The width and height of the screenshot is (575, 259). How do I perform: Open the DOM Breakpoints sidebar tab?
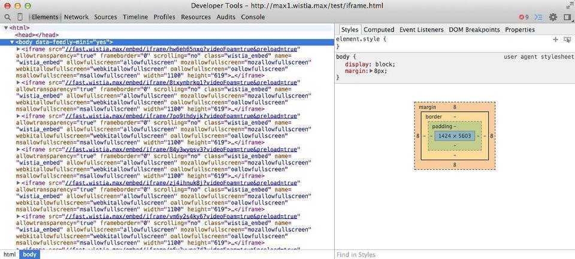[474, 30]
